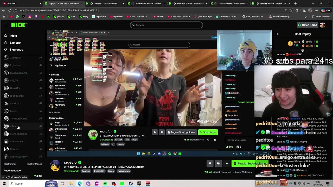Image resolution: width=333 pixels, height=187 pixels.
Task: Click the Kick search field
Action: [166, 25]
